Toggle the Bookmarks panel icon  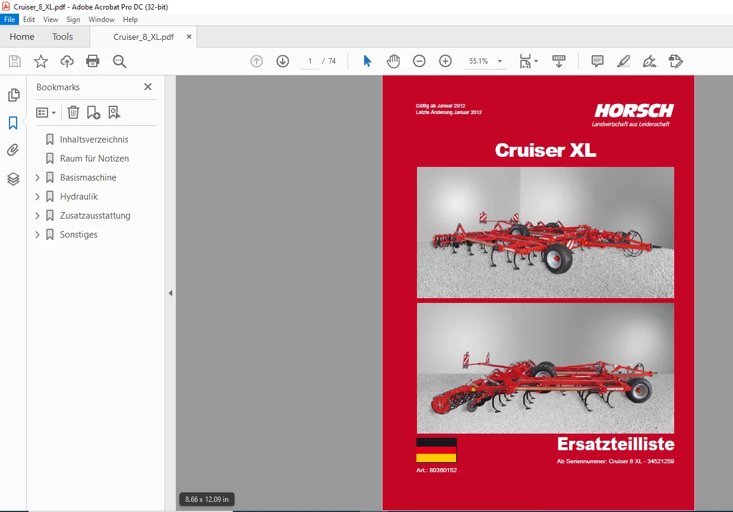click(x=13, y=123)
